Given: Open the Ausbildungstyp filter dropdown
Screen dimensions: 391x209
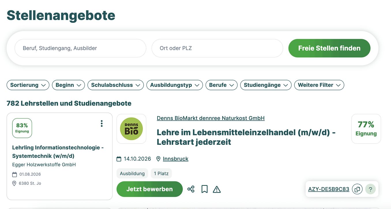Looking at the screenshot, I should click(x=174, y=85).
